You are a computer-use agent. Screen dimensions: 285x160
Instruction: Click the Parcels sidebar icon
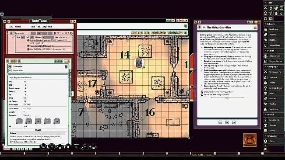pyautogui.click(x=266, y=98)
